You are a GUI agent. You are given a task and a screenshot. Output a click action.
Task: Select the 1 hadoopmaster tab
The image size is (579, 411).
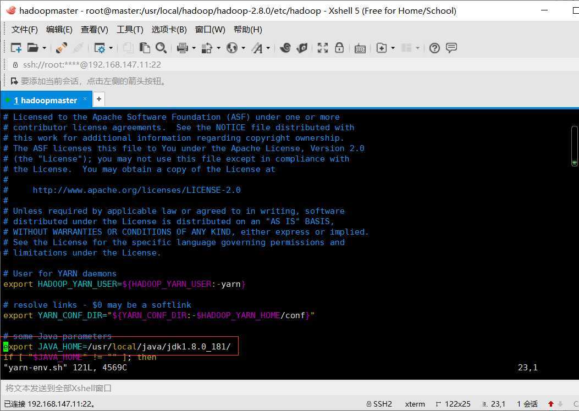46,101
